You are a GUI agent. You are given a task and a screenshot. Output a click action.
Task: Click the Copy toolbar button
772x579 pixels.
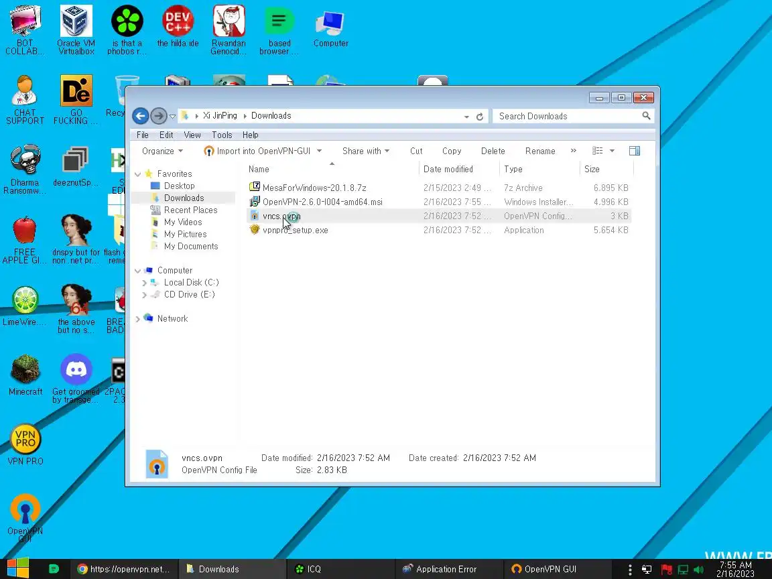click(x=452, y=151)
